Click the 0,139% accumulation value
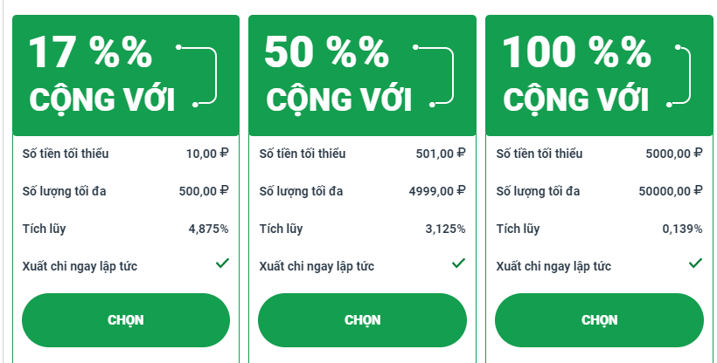The height and width of the screenshot is (363, 717). (x=682, y=229)
